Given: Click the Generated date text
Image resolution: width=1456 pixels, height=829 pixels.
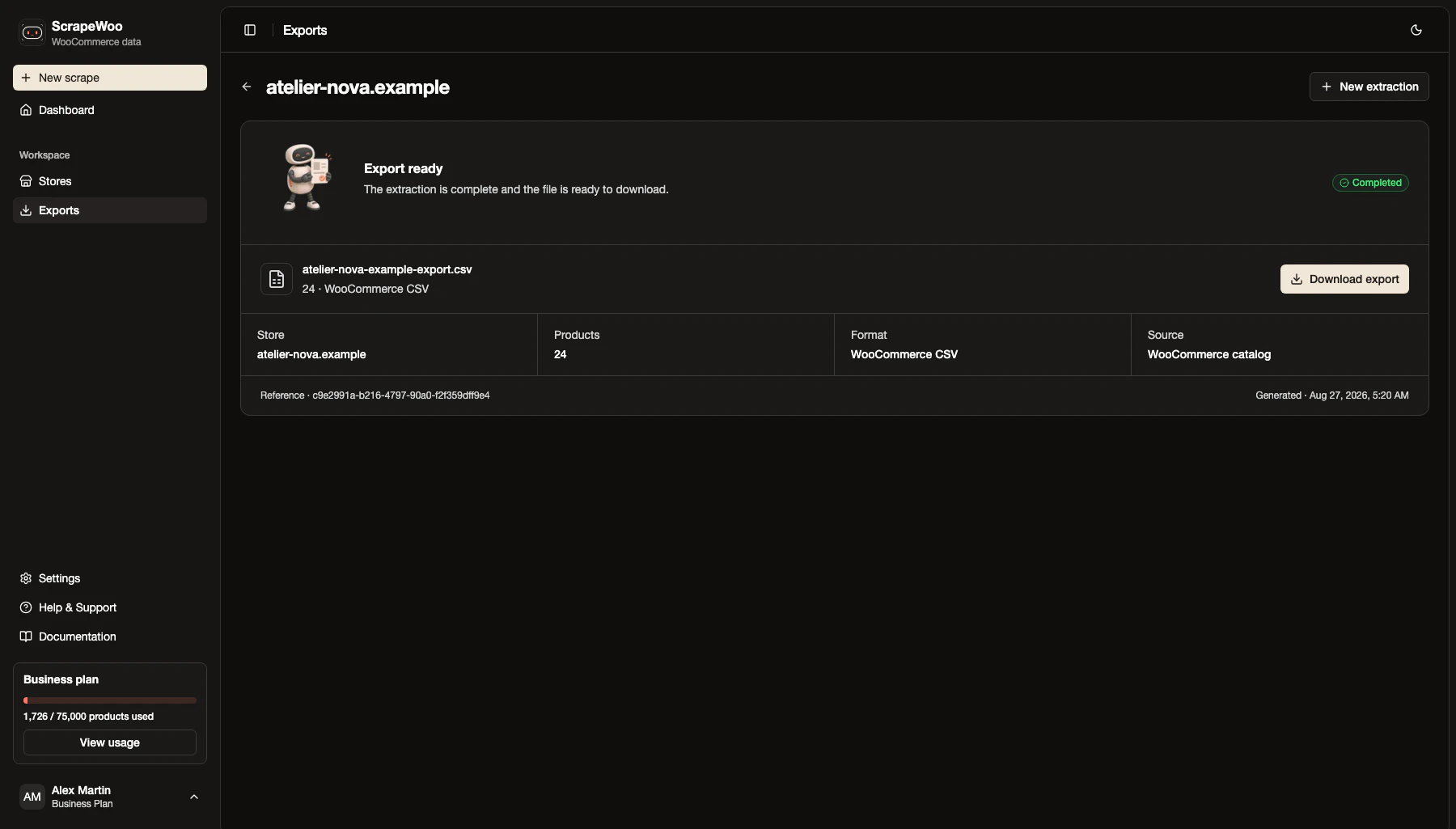Looking at the screenshot, I should click(x=1331, y=395).
